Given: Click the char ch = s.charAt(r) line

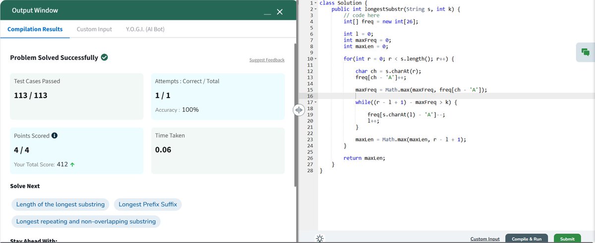Looking at the screenshot, I should pyautogui.click(x=388, y=71).
